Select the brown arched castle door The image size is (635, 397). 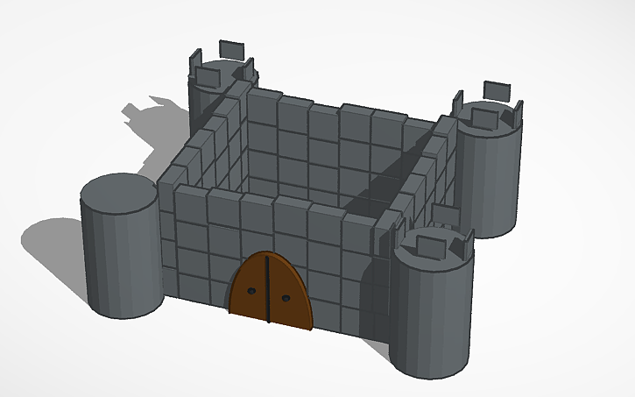click(x=270, y=290)
